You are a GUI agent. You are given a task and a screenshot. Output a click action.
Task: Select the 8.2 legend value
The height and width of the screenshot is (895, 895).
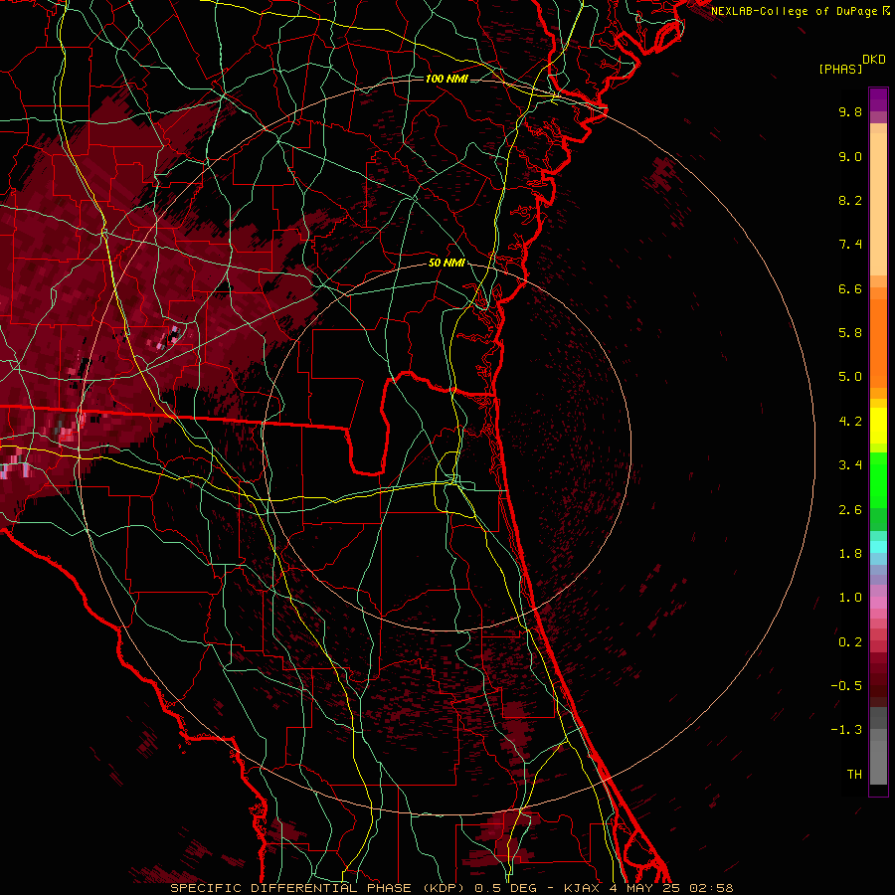point(850,200)
